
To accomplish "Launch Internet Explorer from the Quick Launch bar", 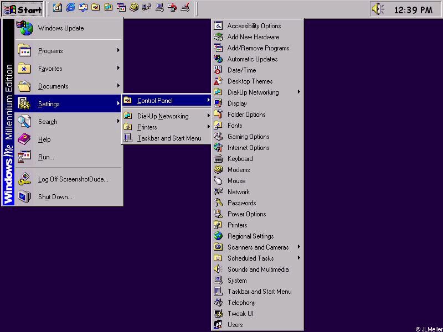I will (70, 8).
